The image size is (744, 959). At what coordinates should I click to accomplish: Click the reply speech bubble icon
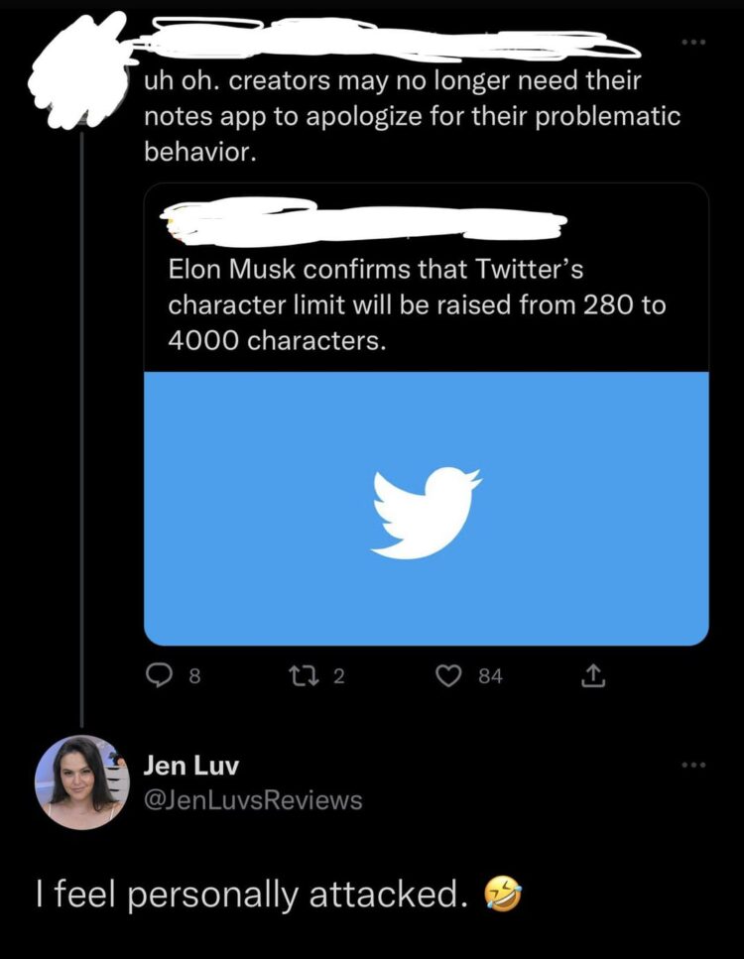(x=159, y=675)
